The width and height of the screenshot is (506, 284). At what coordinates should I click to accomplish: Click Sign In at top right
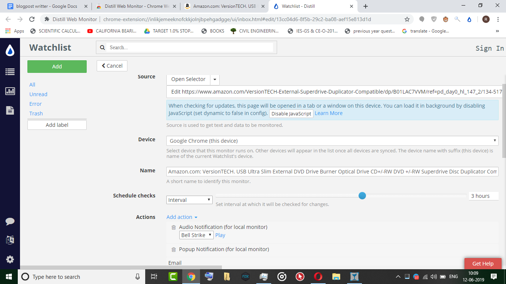(x=490, y=48)
